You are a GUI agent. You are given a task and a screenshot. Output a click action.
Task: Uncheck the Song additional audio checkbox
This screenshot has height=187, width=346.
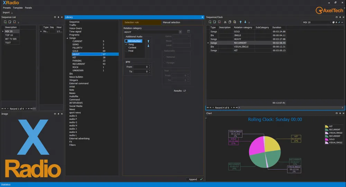[127, 44]
